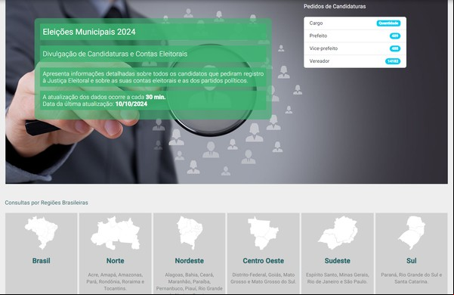This screenshot has width=454, height=295.
Task: Click the Divulgação de Candidaturas e Contas Eleitorais banner
Action: point(153,54)
